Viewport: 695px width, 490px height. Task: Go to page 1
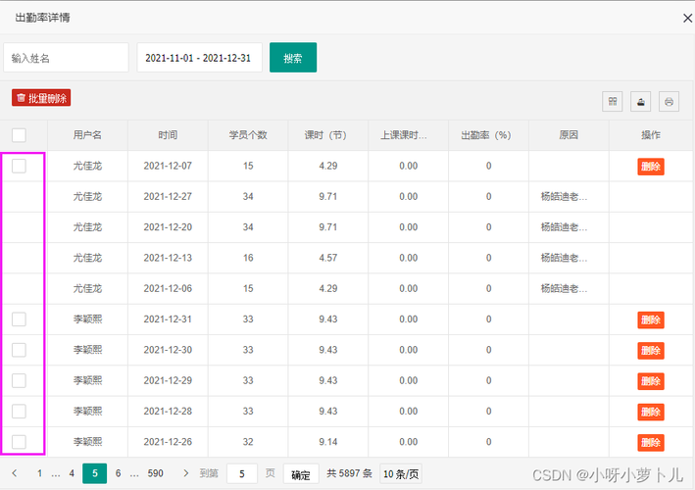(x=39, y=473)
